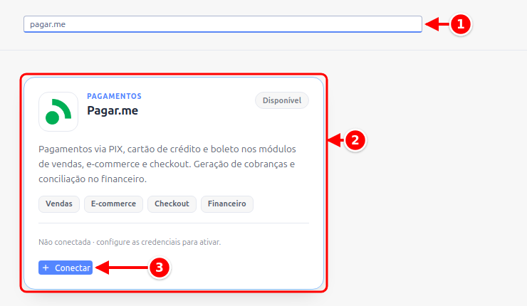Click the PAGAMENTOS category label
Viewport: 527px width, 306px height.
tap(114, 96)
